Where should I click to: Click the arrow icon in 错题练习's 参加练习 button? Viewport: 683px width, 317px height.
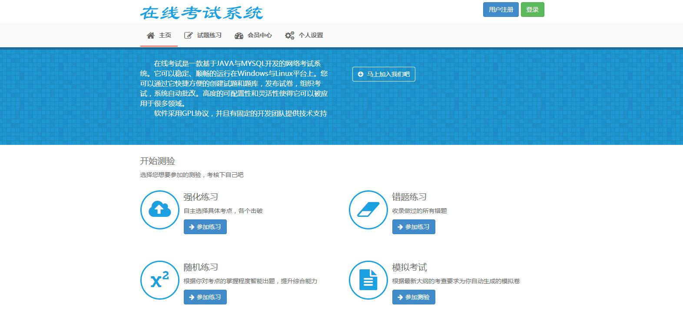[400, 227]
